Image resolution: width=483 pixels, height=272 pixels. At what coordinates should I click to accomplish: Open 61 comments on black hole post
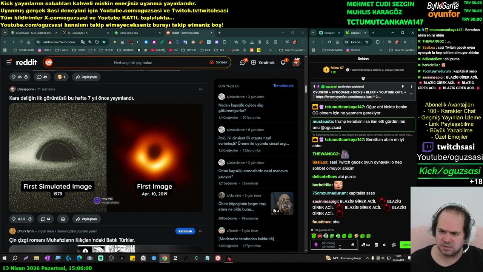[46, 219]
